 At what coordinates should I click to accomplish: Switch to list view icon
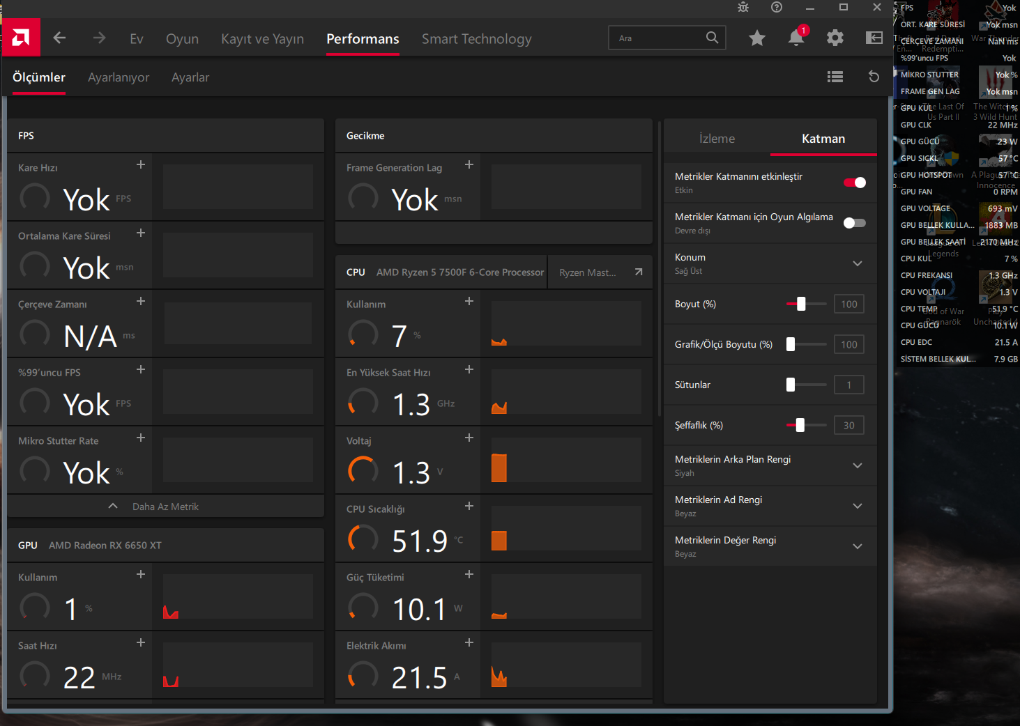tap(835, 77)
